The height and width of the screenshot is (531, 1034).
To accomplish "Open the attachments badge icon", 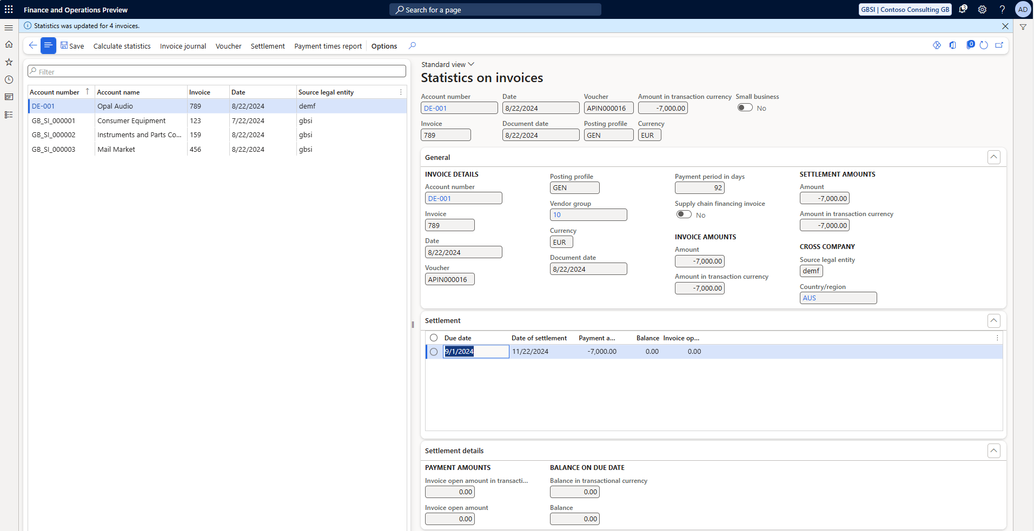I will (970, 45).
